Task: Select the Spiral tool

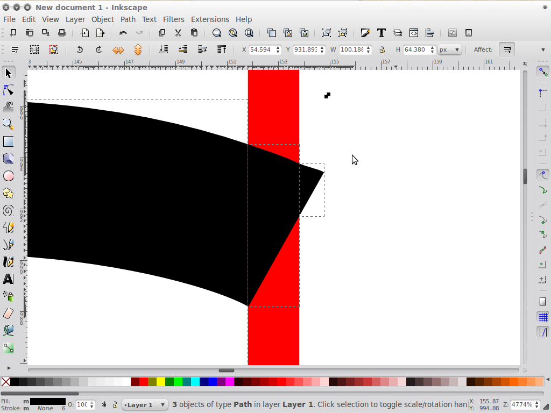Action: (x=9, y=210)
